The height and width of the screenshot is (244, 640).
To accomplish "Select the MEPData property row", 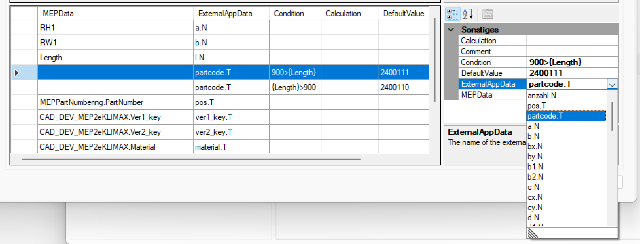I will tap(493, 95).
